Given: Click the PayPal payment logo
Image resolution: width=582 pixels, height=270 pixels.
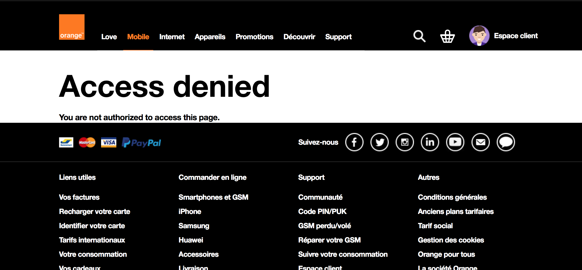Looking at the screenshot, I should coord(141,143).
